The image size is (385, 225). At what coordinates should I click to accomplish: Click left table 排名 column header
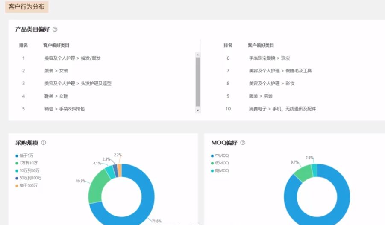[x=24, y=46]
